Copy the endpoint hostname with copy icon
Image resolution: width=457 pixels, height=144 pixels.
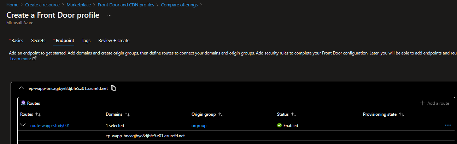pyautogui.click(x=113, y=88)
